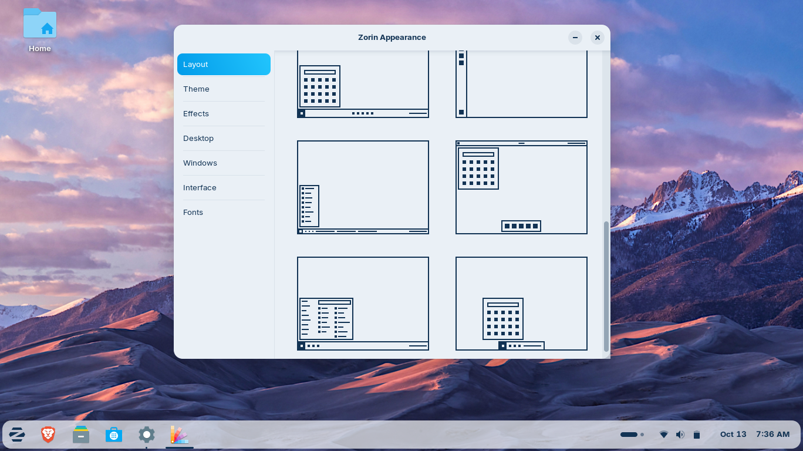This screenshot has width=803, height=451.
Task: Open the Windows settings section
Action: (224, 163)
